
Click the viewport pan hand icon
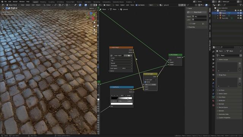[95, 26]
